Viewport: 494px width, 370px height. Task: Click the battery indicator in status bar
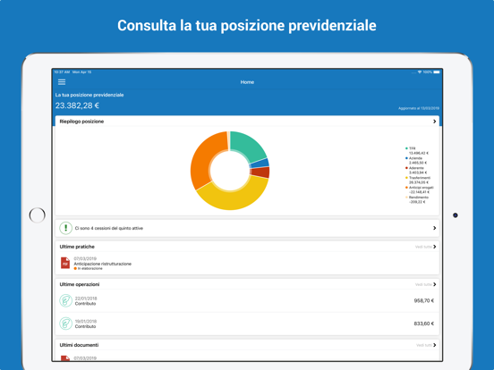click(x=437, y=72)
